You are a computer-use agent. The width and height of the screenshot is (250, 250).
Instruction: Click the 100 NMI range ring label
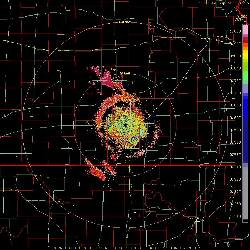[x=125, y=22]
